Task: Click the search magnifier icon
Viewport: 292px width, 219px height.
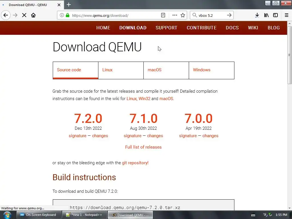Action: tap(194, 15)
